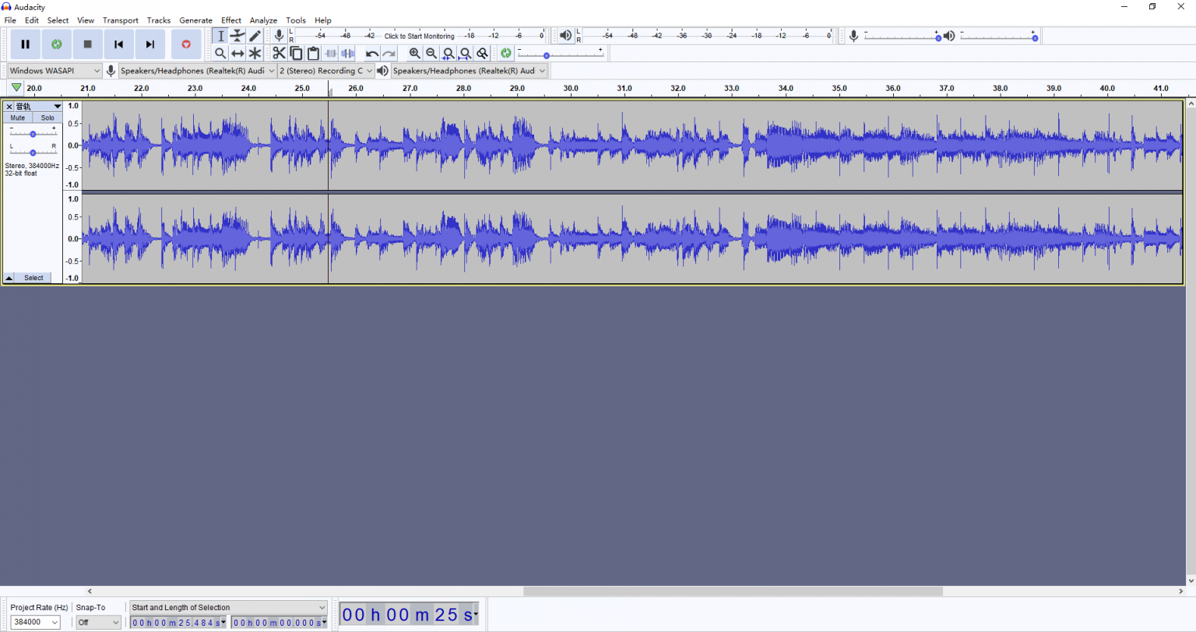
Task: Silence the selected audio
Action: click(347, 53)
